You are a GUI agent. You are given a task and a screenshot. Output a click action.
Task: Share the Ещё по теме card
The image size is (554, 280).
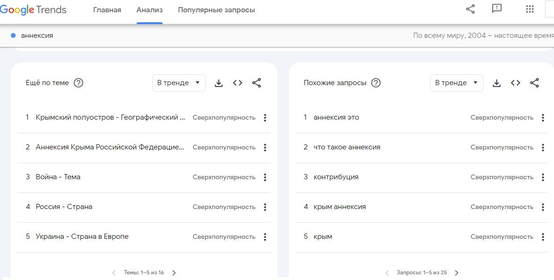[257, 83]
